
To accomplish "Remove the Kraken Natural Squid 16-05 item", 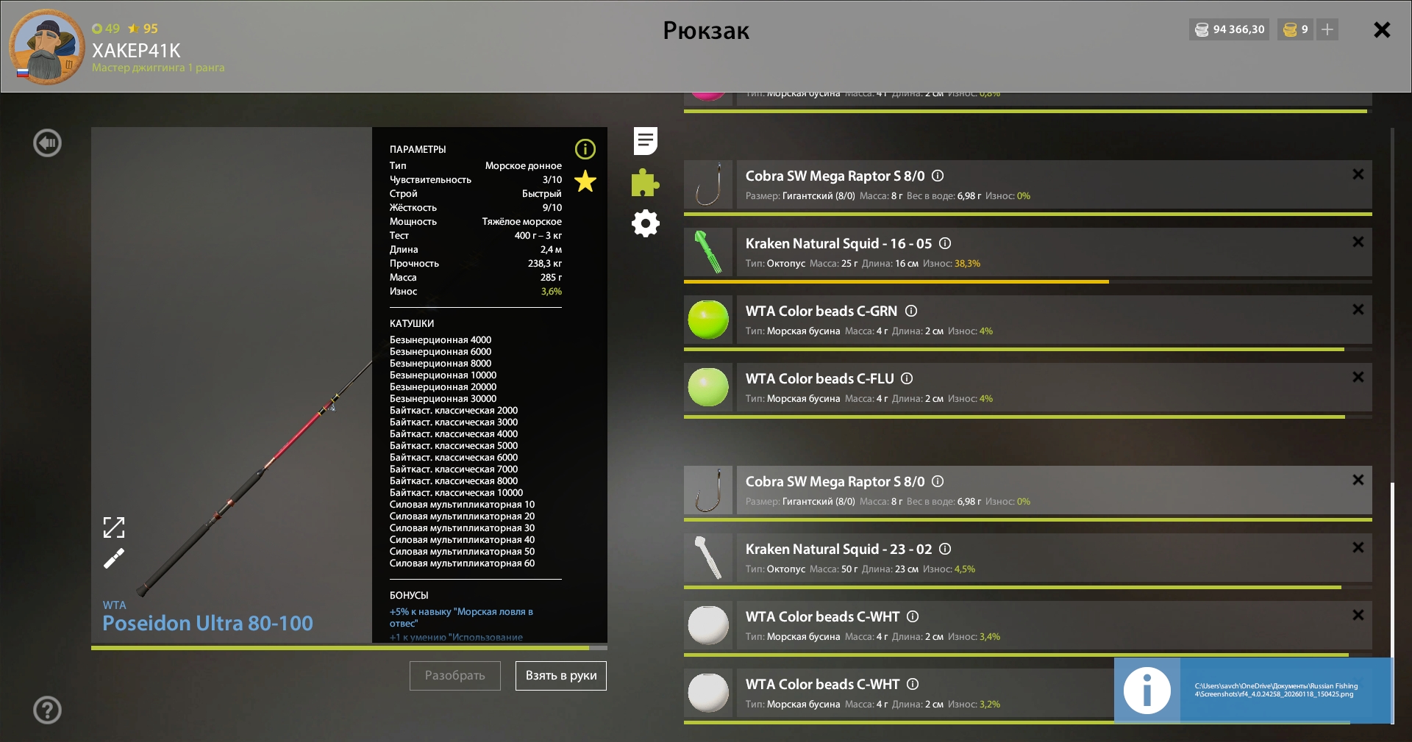I will tap(1358, 242).
